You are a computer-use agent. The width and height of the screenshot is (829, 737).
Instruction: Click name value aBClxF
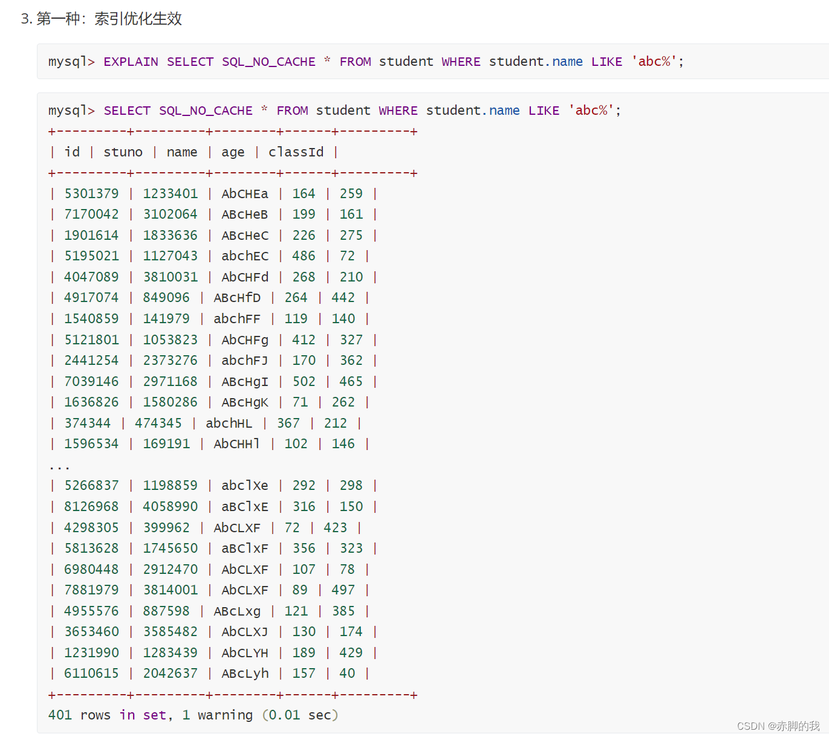(245, 549)
